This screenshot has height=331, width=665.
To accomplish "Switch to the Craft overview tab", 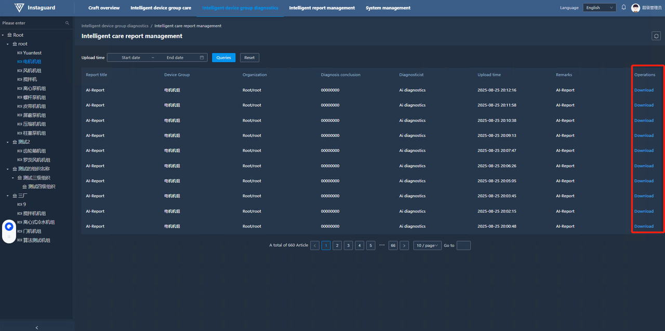I will (x=104, y=8).
